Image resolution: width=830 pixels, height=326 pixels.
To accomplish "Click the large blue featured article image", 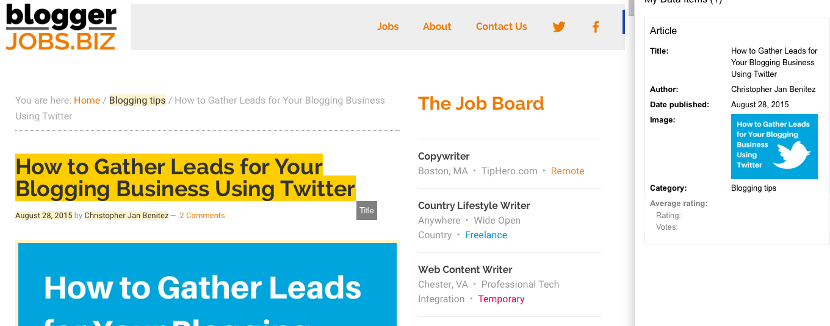I will coord(208,283).
